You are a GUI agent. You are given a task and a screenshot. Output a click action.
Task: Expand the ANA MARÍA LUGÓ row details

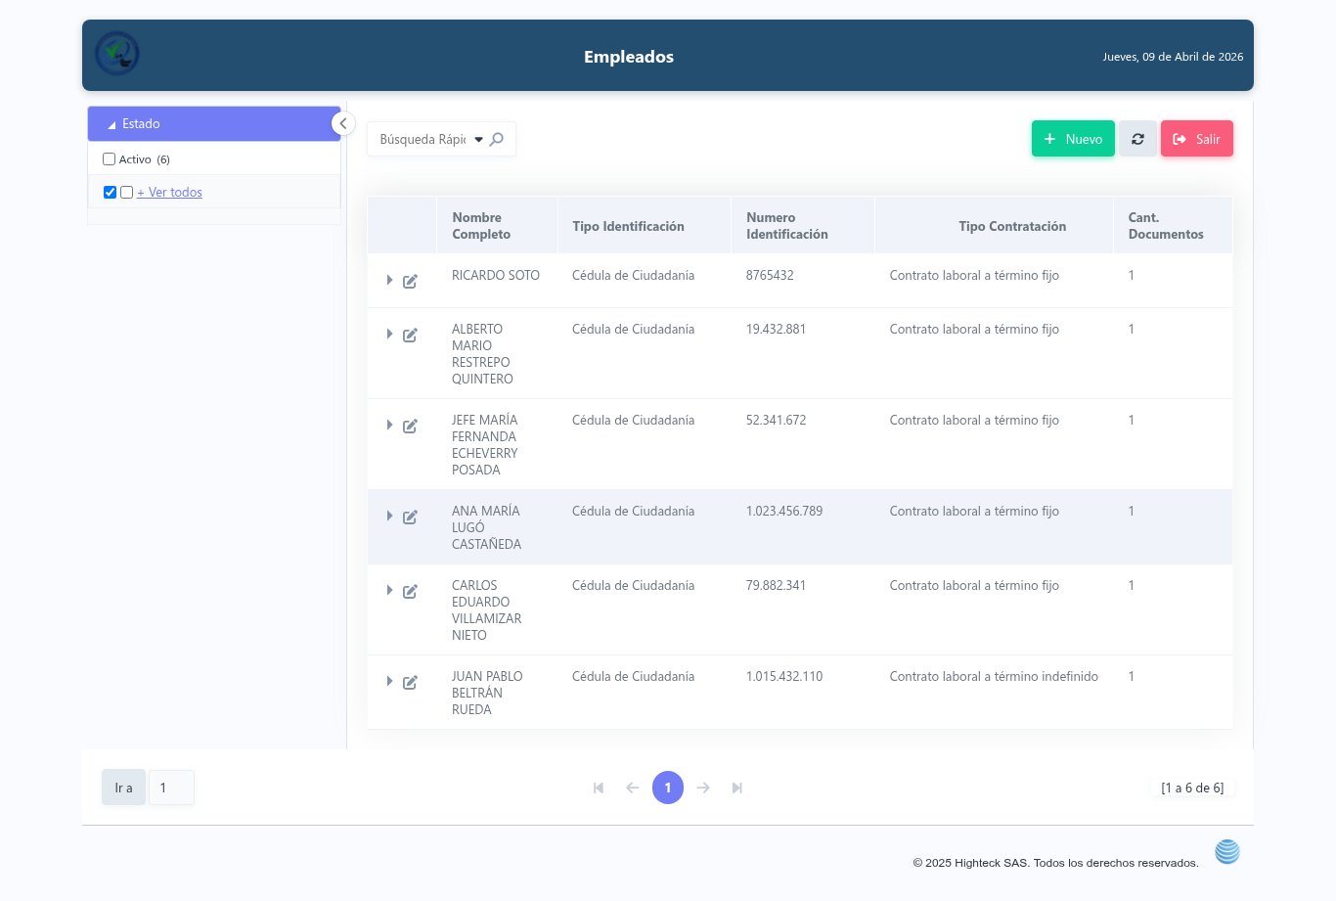tap(389, 517)
